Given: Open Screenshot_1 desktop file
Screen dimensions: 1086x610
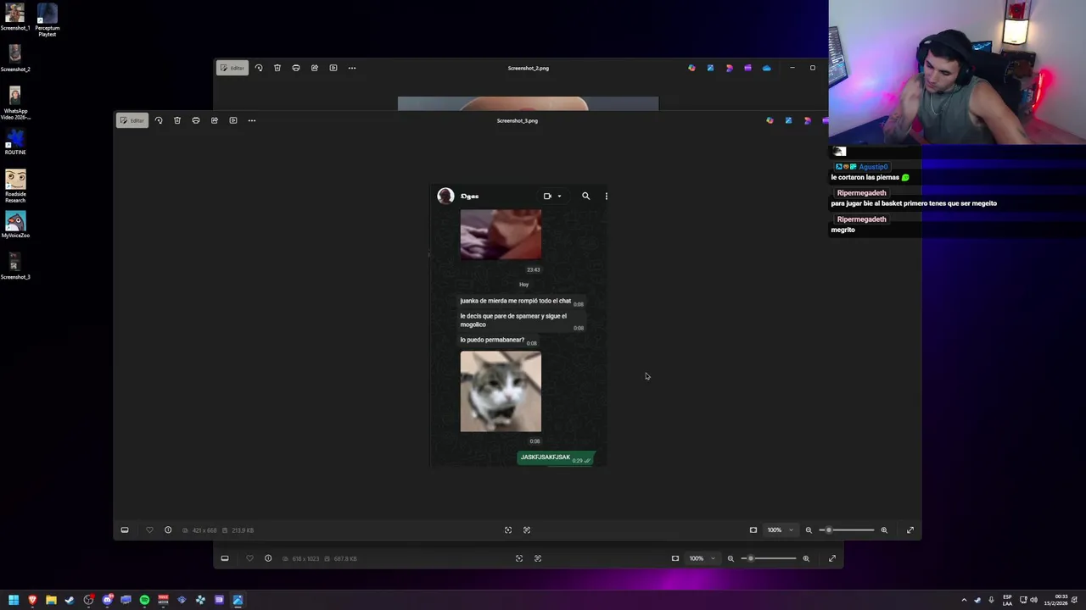Looking at the screenshot, I should click(x=15, y=17).
